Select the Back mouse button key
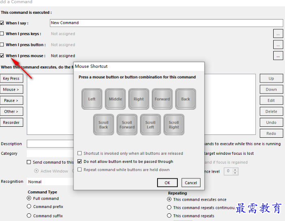 pyautogui.click(x=186, y=99)
